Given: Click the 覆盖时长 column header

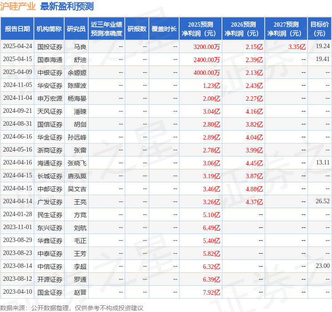Looking at the screenshot, I should click(164, 29).
